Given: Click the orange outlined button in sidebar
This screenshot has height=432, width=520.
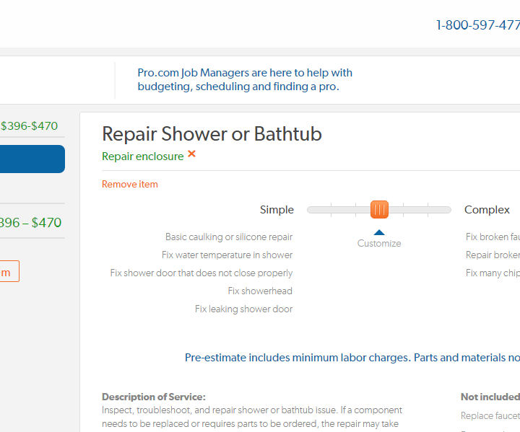Looking at the screenshot, I should coord(9,271).
